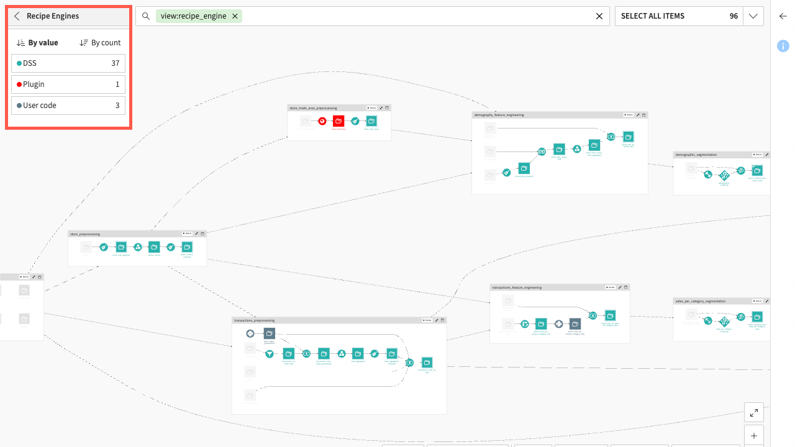Select the Plugin engine row
Viewport: 795px width, 447px height.
(x=68, y=84)
